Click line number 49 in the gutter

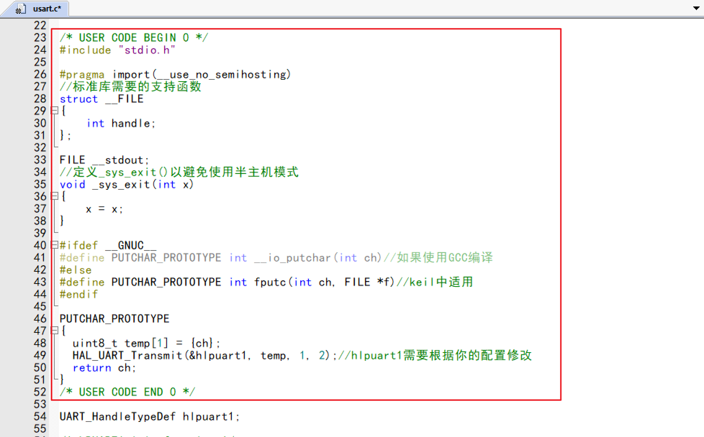(x=40, y=355)
